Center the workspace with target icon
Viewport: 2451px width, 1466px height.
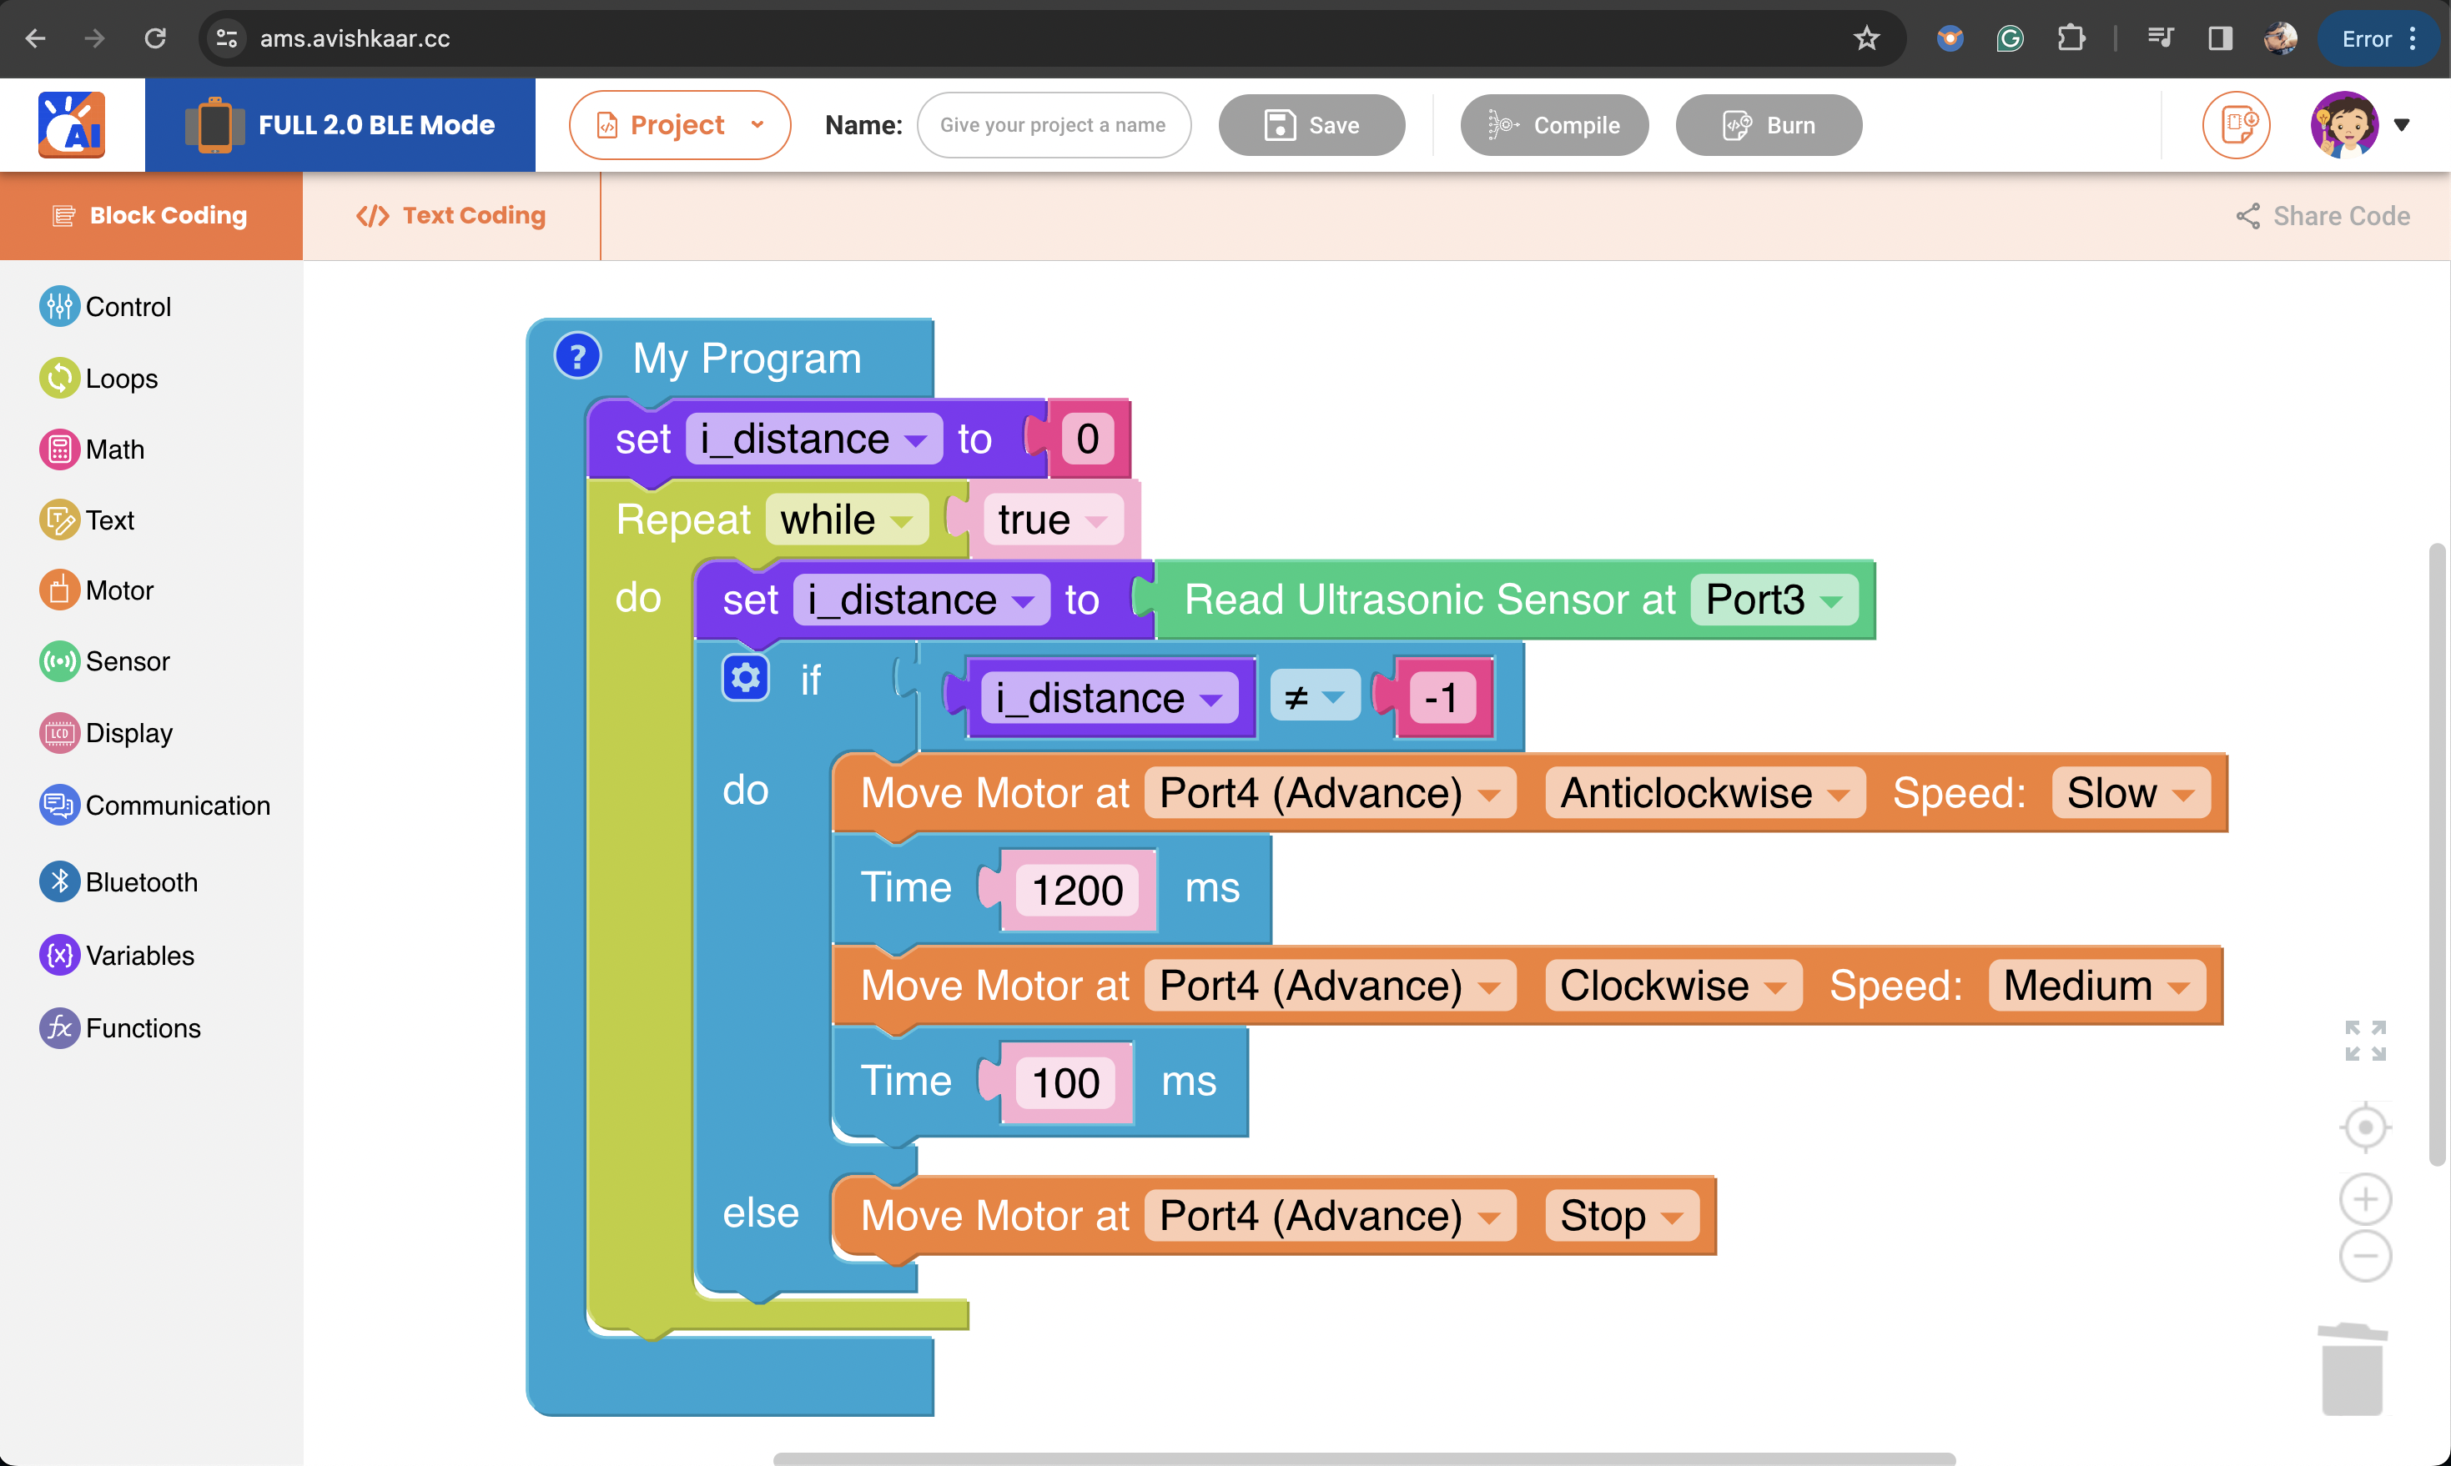pos(2365,1127)
